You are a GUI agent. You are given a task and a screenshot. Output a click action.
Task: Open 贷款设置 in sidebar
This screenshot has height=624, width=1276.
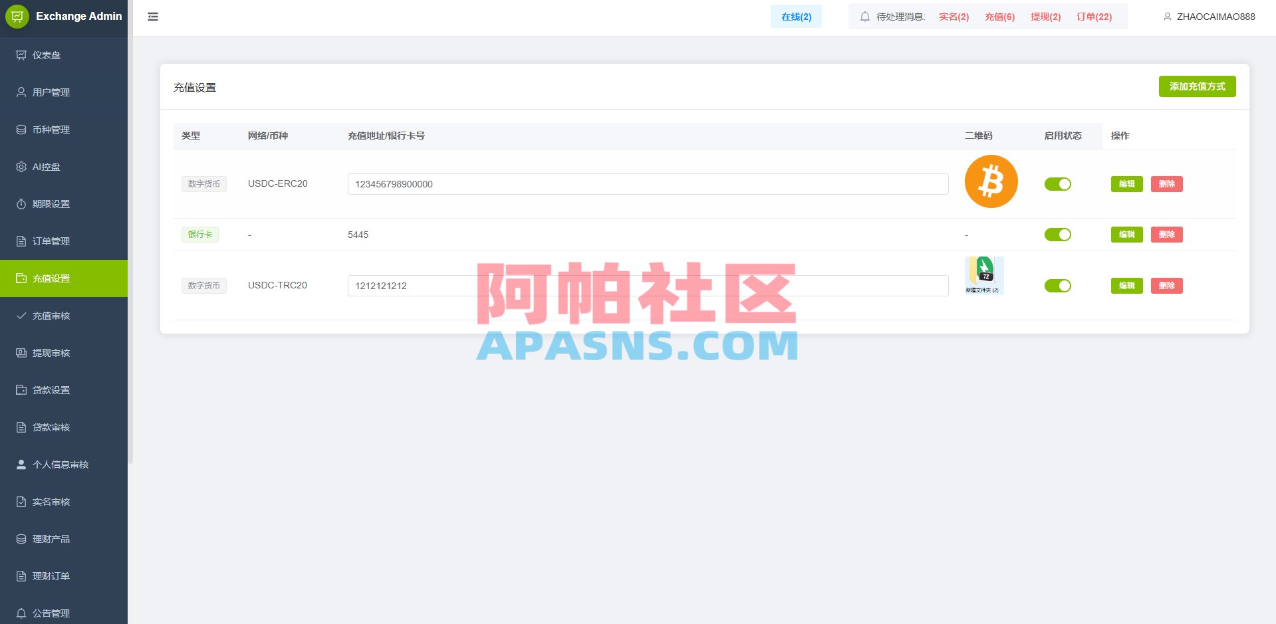[64, 390]
